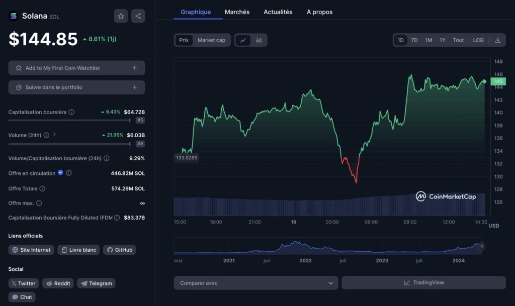
Task: Open Livre blanc link
Action: point(78,250)
